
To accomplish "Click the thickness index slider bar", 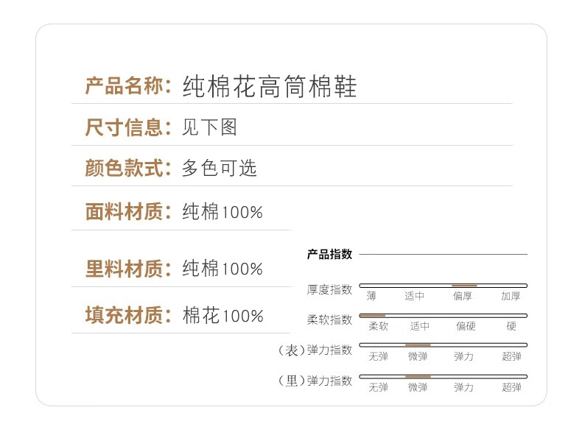I will 443,285.
